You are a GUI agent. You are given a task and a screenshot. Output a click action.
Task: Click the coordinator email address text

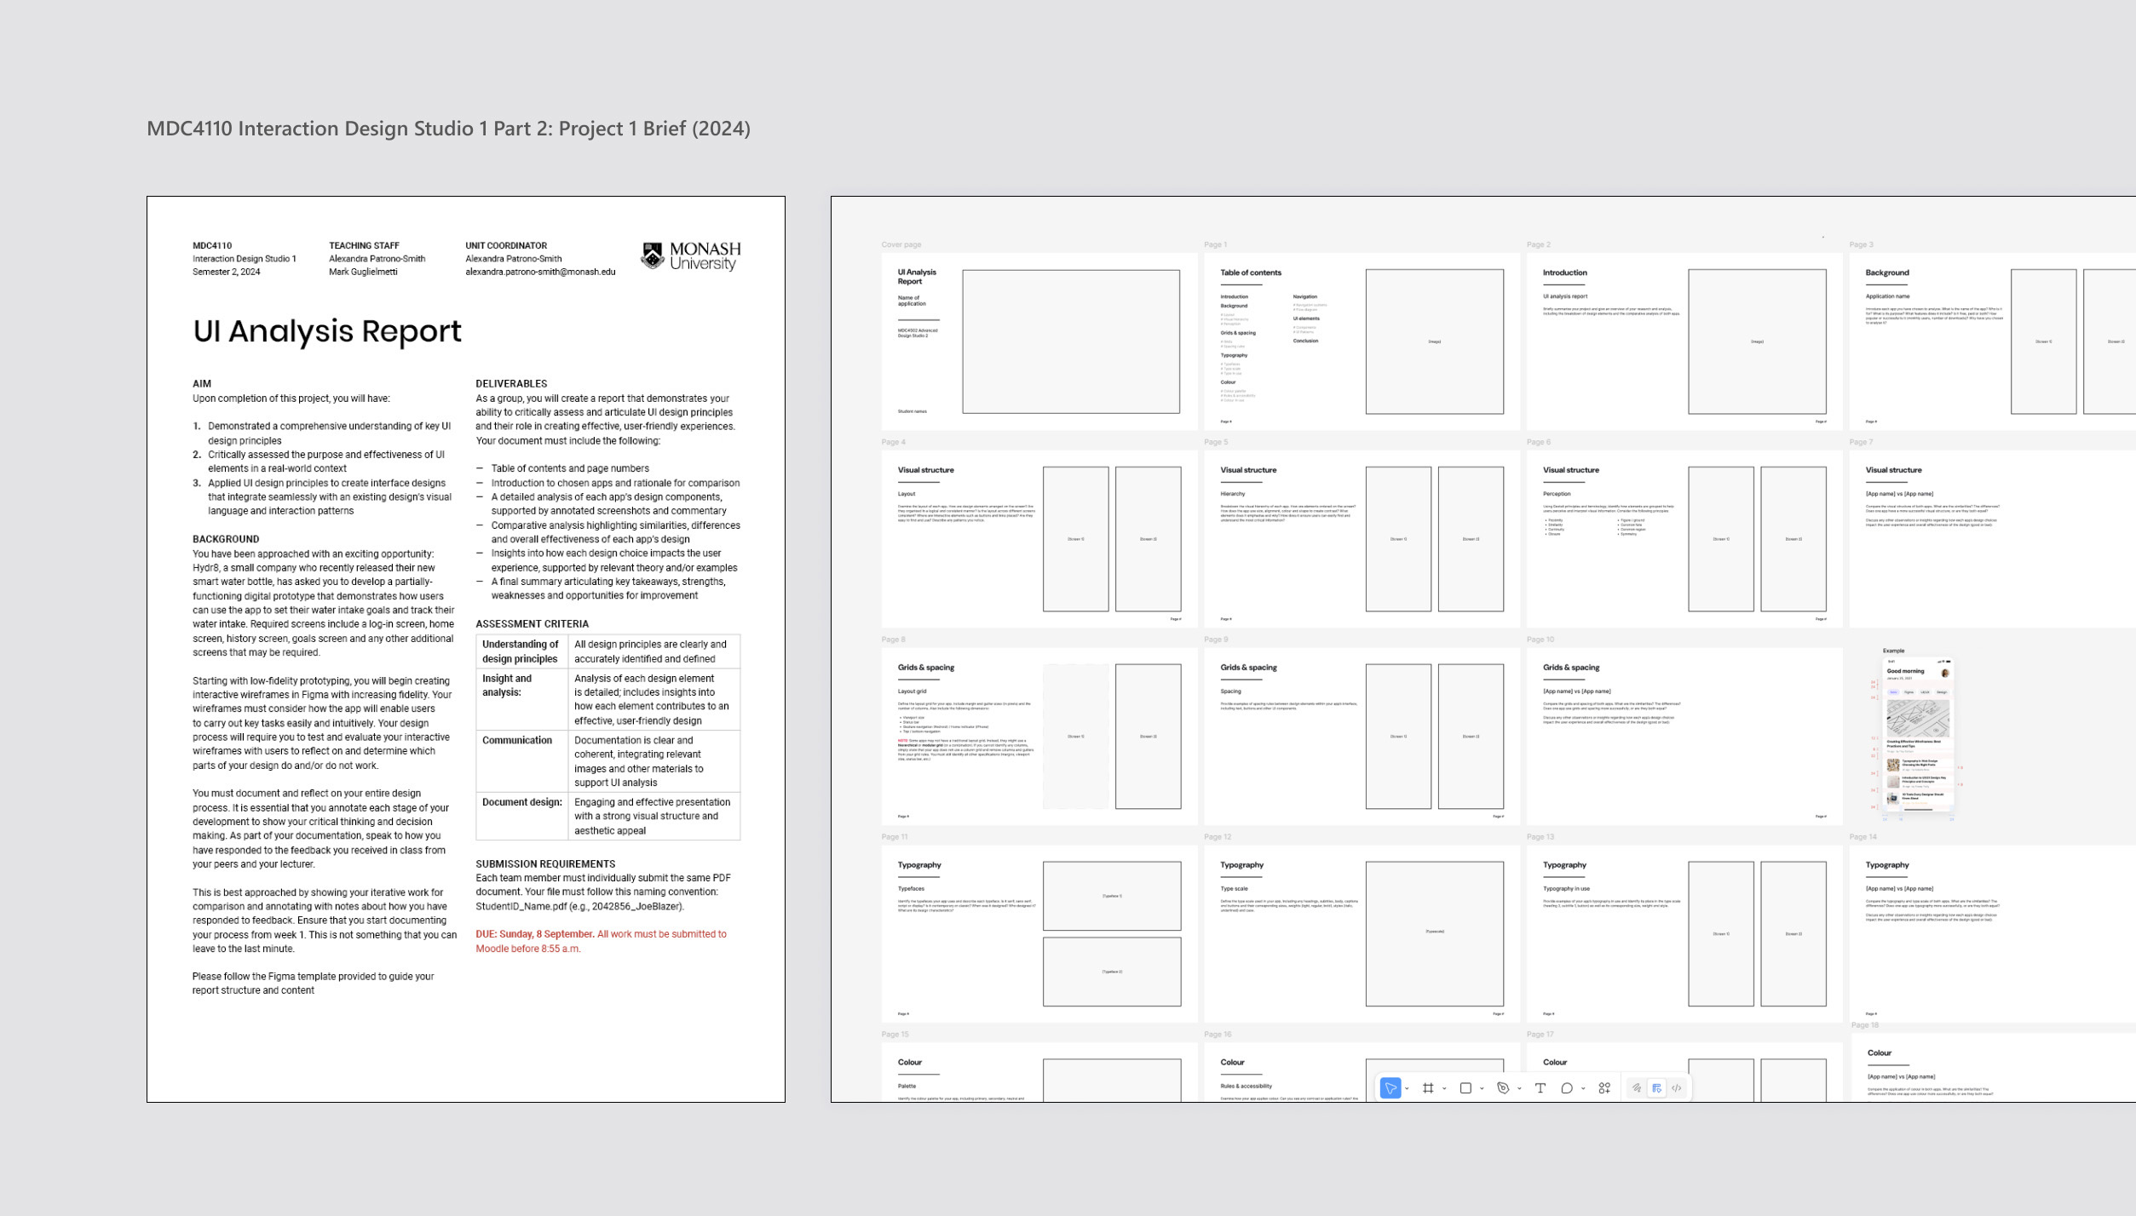pos(539,272)
